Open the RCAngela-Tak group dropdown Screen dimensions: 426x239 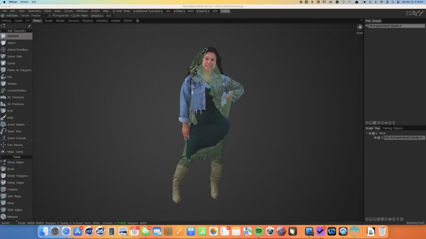pos(71,16)
